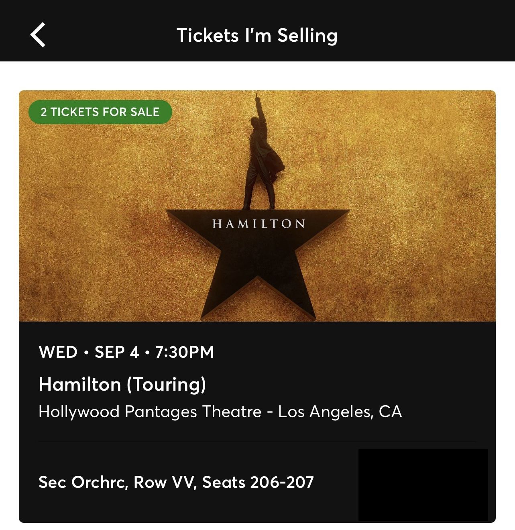Tap the green 2 Tickets For Sale badge
Image resolution: width=515 pixels, height=530 pixels.
[100, 112]
